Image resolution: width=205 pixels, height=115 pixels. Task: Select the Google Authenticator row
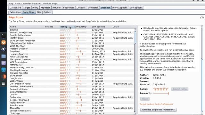click(x=71, y=35)
